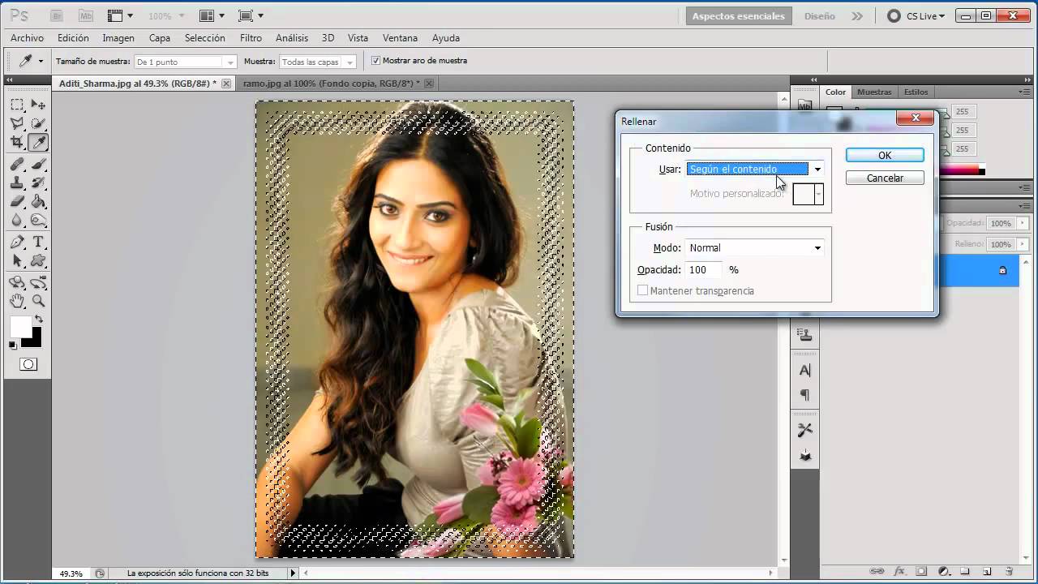
Task: Select the Eraser tool
Action: 17,201
